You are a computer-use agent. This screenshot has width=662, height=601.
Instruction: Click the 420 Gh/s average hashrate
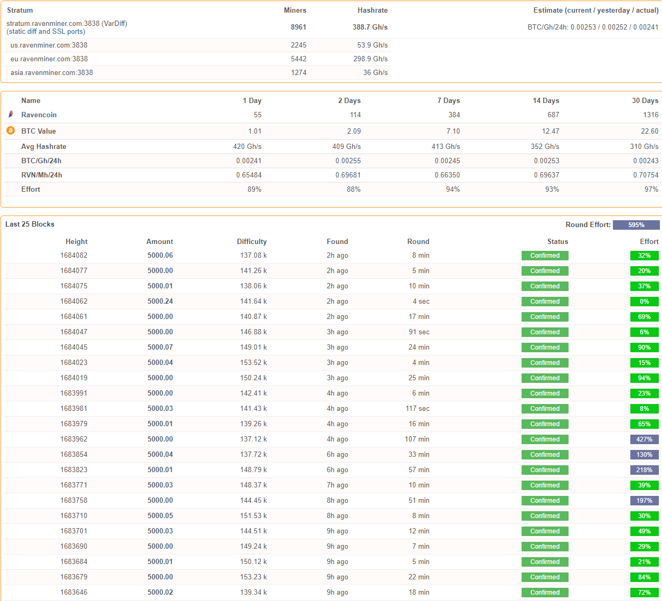(247, 146)
